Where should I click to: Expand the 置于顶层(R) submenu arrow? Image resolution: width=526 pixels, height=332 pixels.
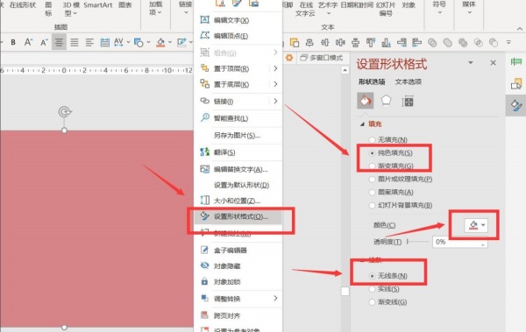pyautogui.click(x=275, y=68)
